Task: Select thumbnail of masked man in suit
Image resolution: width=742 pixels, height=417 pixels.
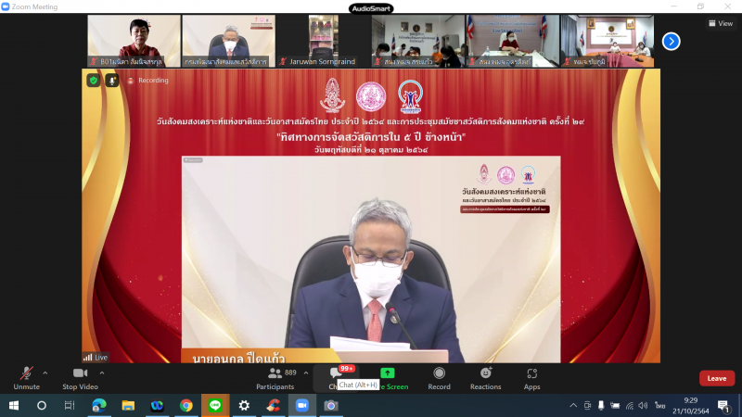Action: click(x=228, y=41)
